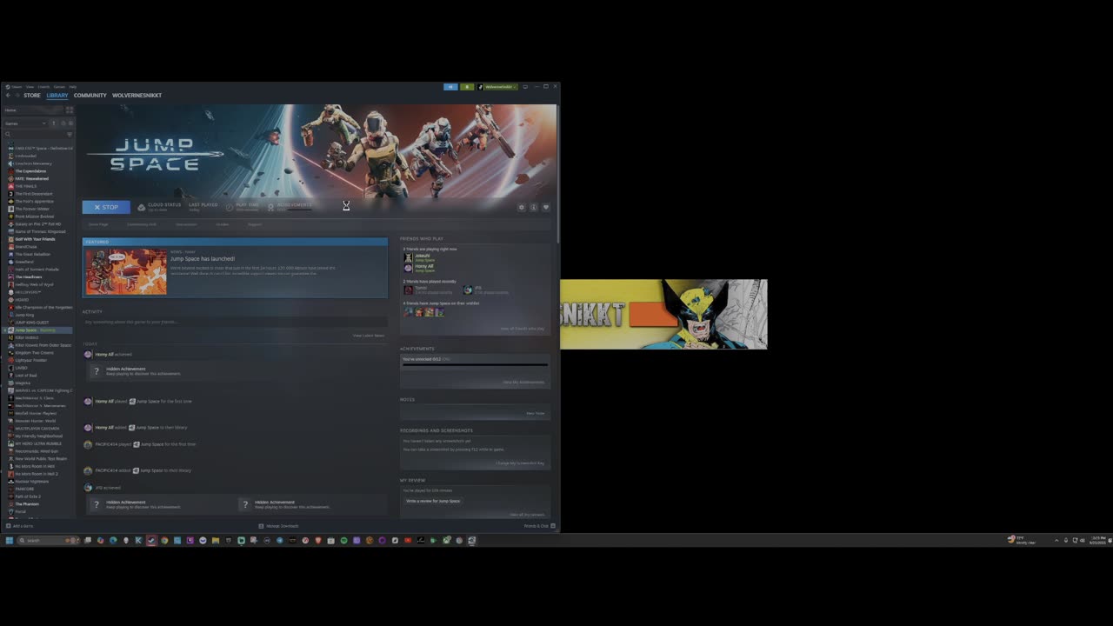Screen dimensions: 1113x626
Task: Click the Chrome icon in the taskbar
Action: pyautogui.click(x=164, y=540)
